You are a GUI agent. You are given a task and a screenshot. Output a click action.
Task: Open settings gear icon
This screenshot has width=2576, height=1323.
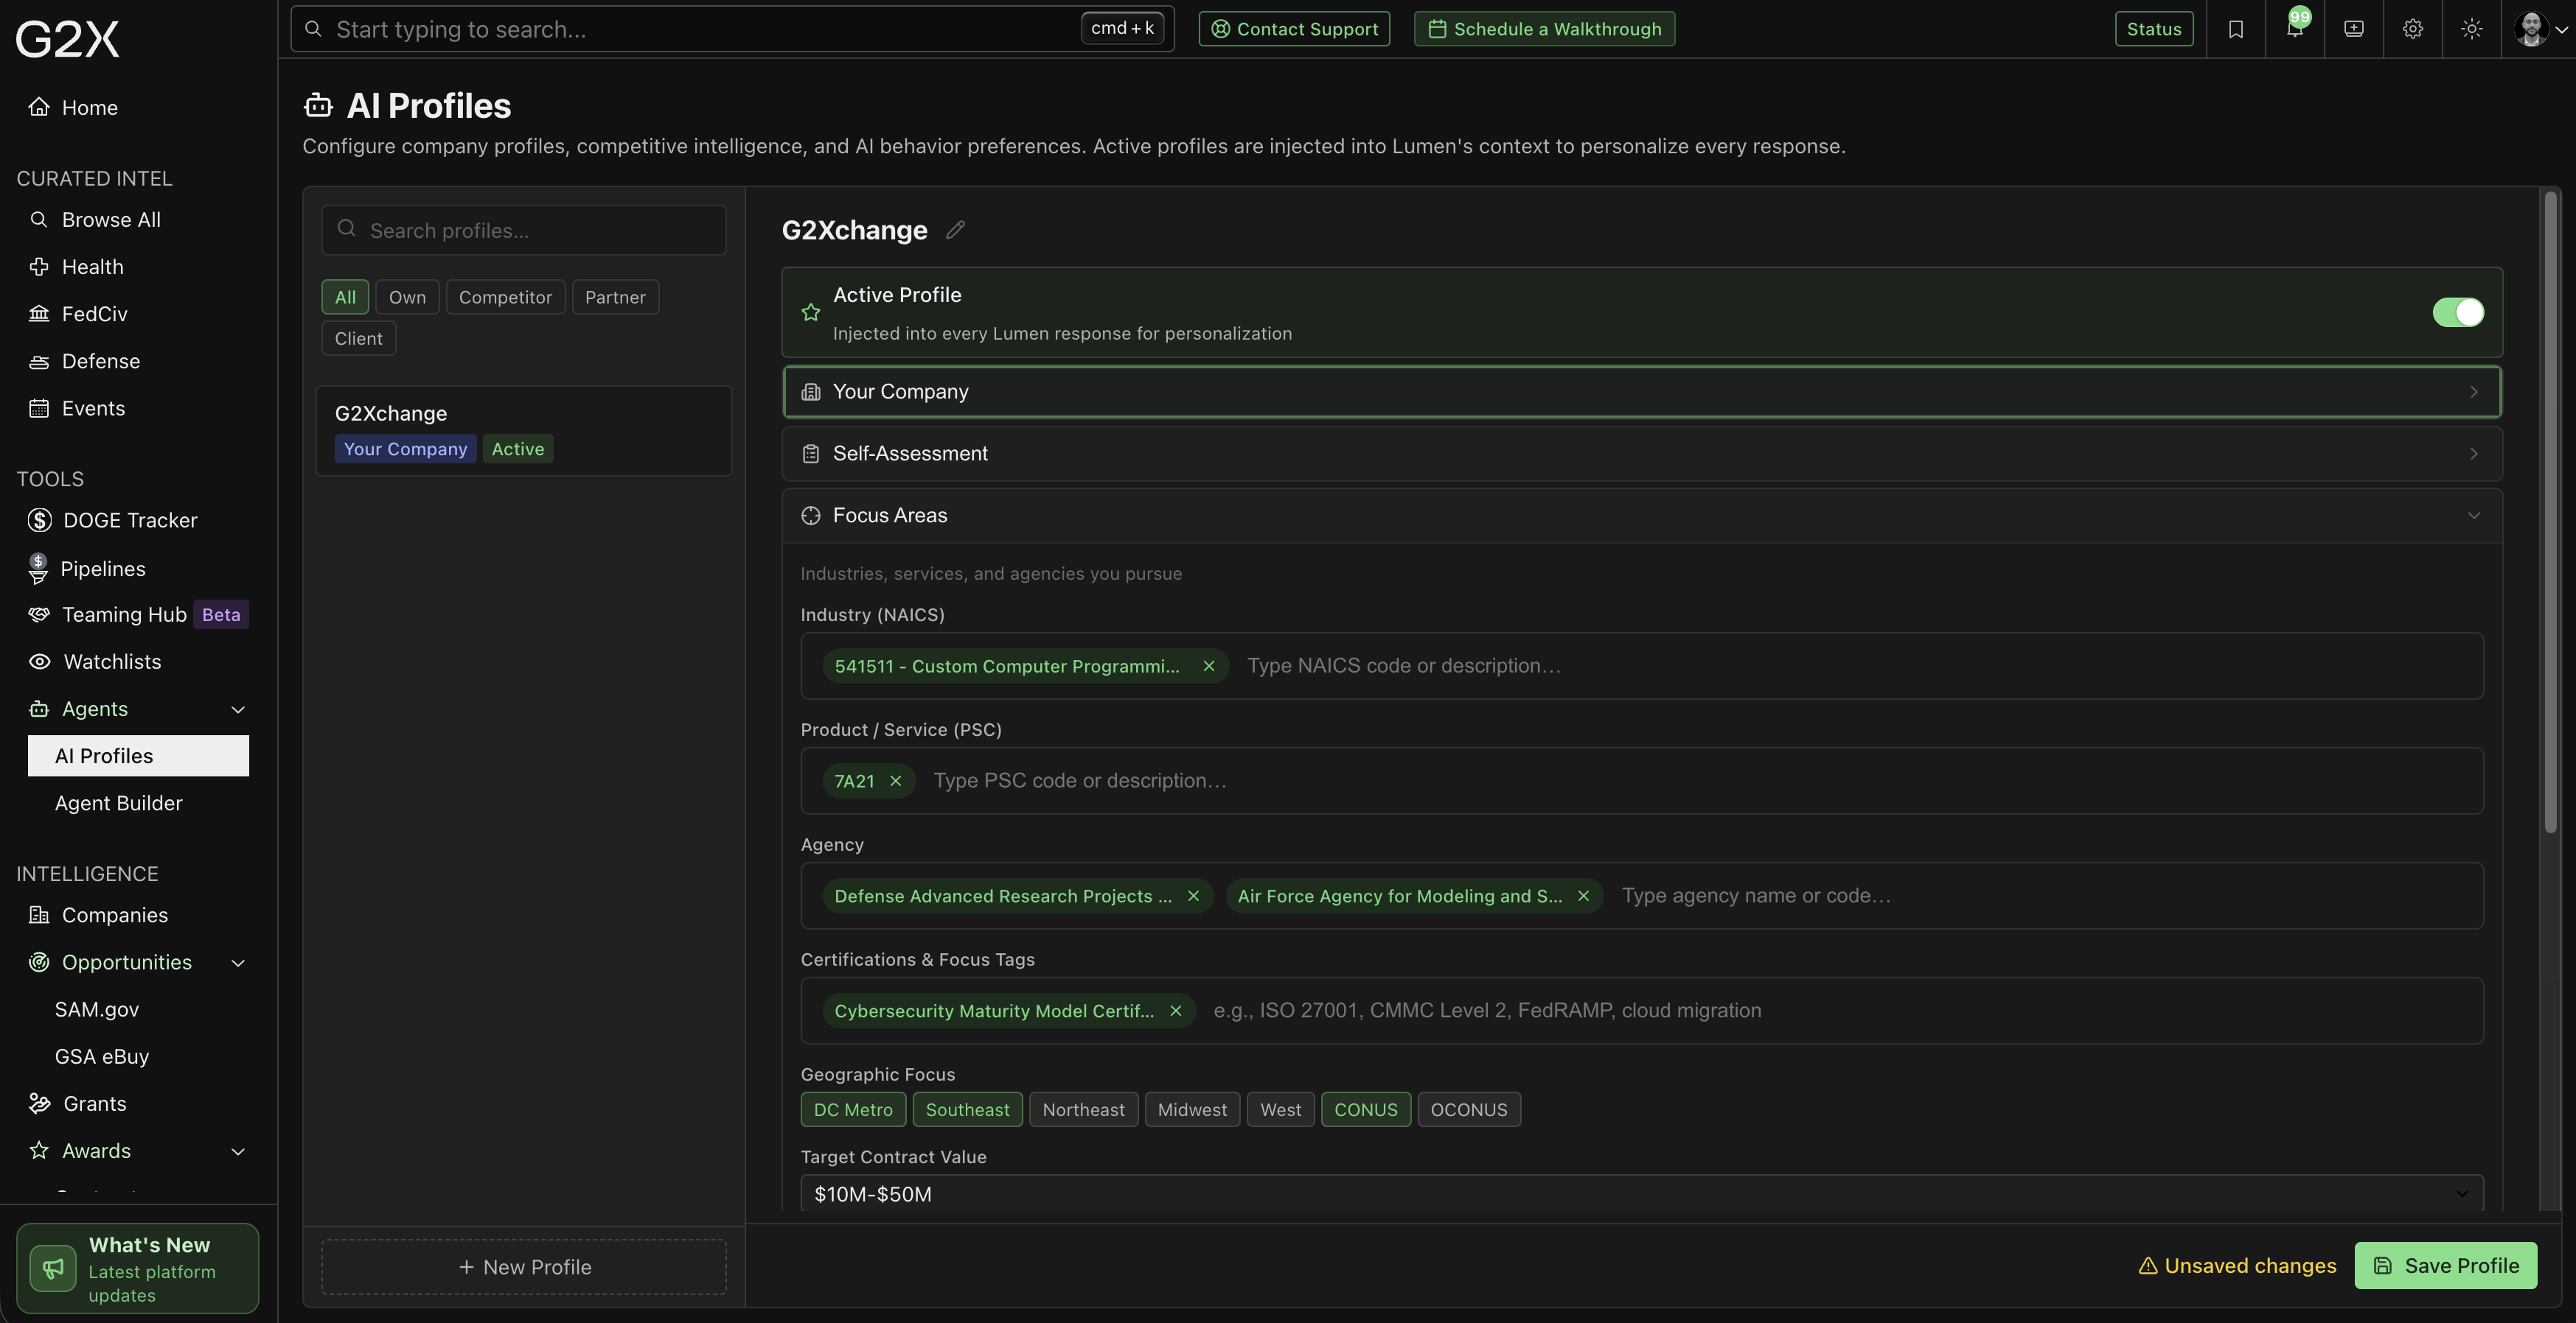[2413, 29]
